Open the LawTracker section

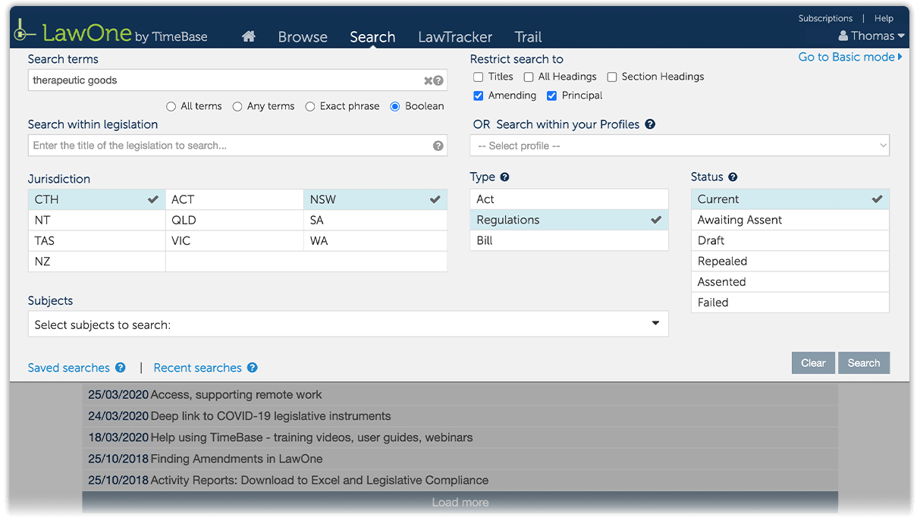tap(454, 36)
